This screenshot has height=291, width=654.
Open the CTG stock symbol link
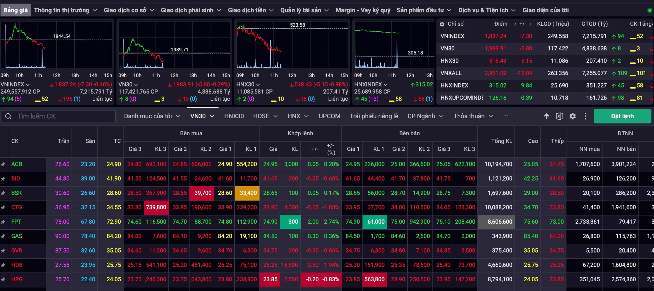16,207
